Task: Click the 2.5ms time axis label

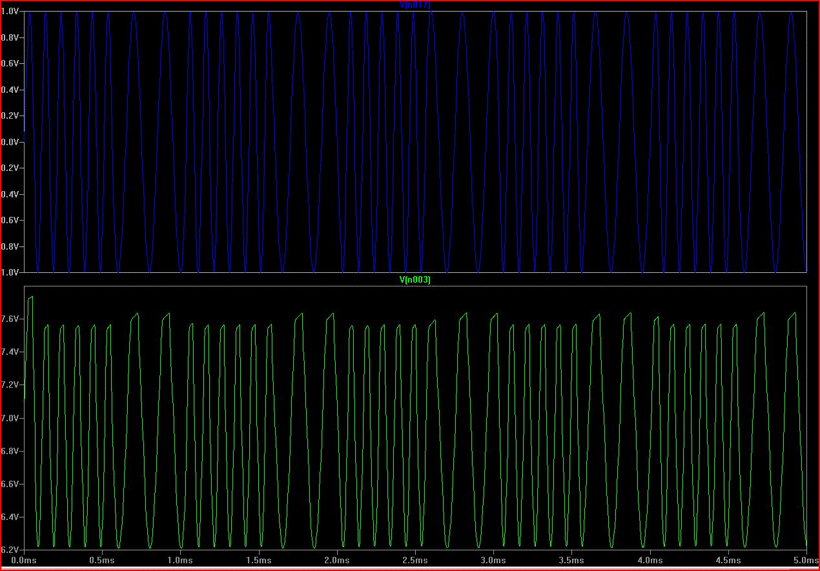Action: (415, 560)
